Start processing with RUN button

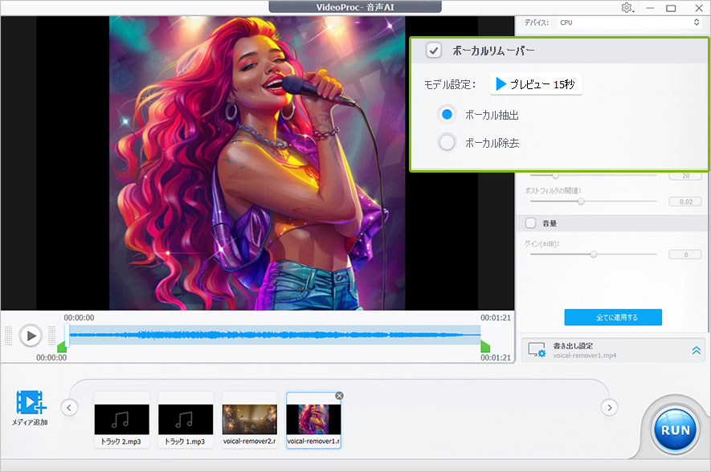[x=675, y=430]
